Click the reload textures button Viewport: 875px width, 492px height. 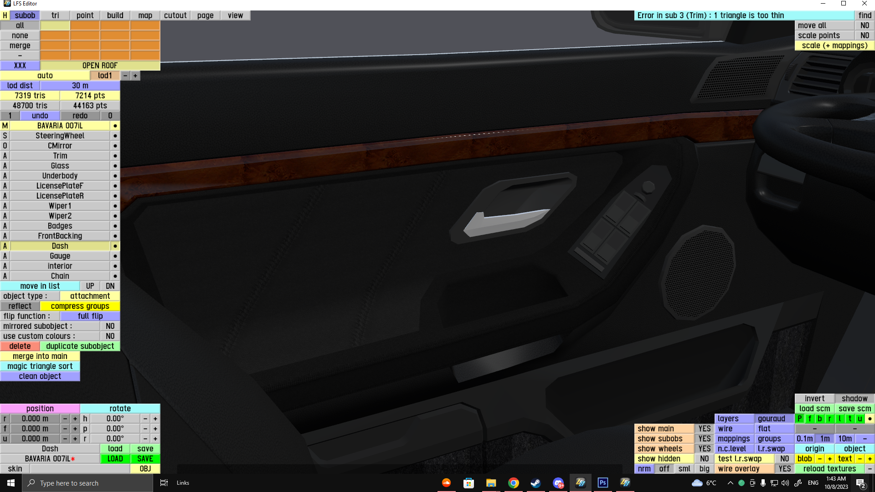[x=829, y=469]
